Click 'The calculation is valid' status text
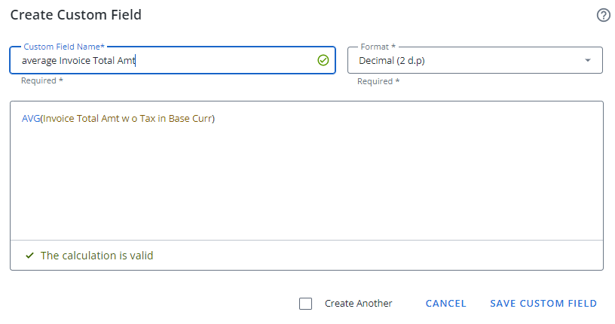Screen dimensions: 615x324 96,256
